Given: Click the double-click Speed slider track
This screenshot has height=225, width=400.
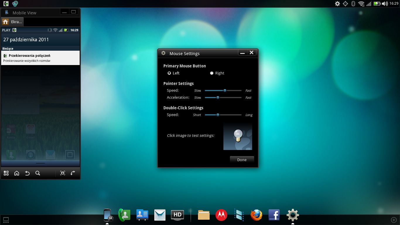Looking at the screenshot, I should pyautogui.click(x=223, y=115).
